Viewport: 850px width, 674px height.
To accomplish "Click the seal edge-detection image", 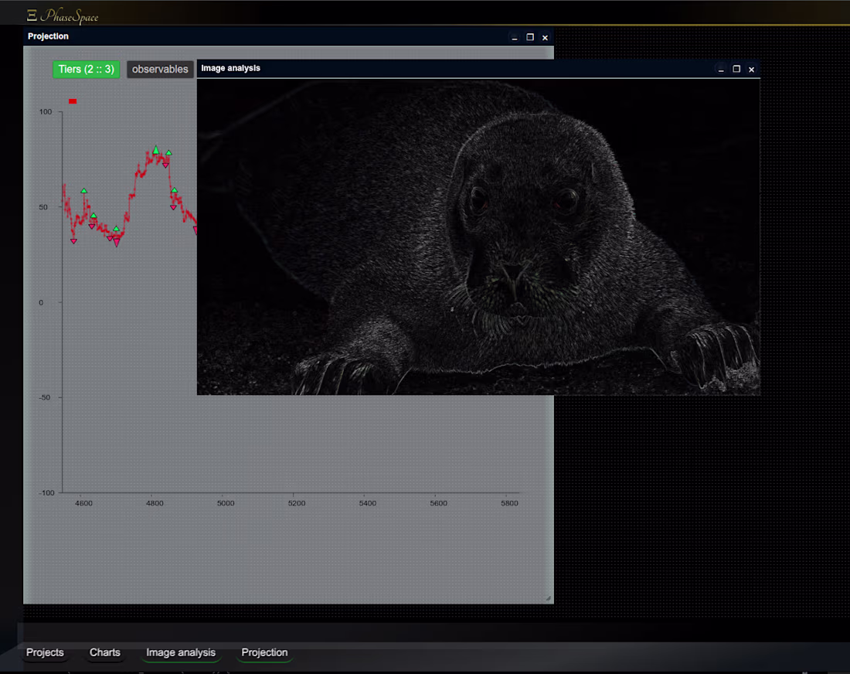I will coord(478,237).
